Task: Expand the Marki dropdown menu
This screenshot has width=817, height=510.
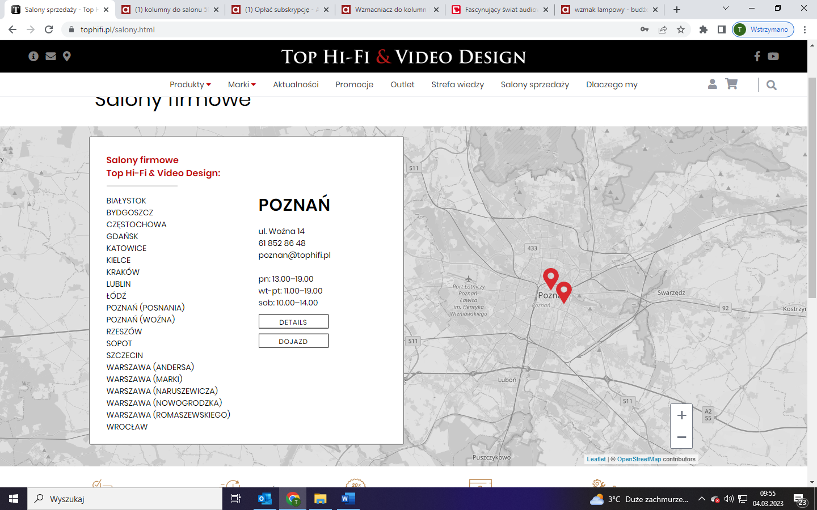Action: click(x=242, y=84)
